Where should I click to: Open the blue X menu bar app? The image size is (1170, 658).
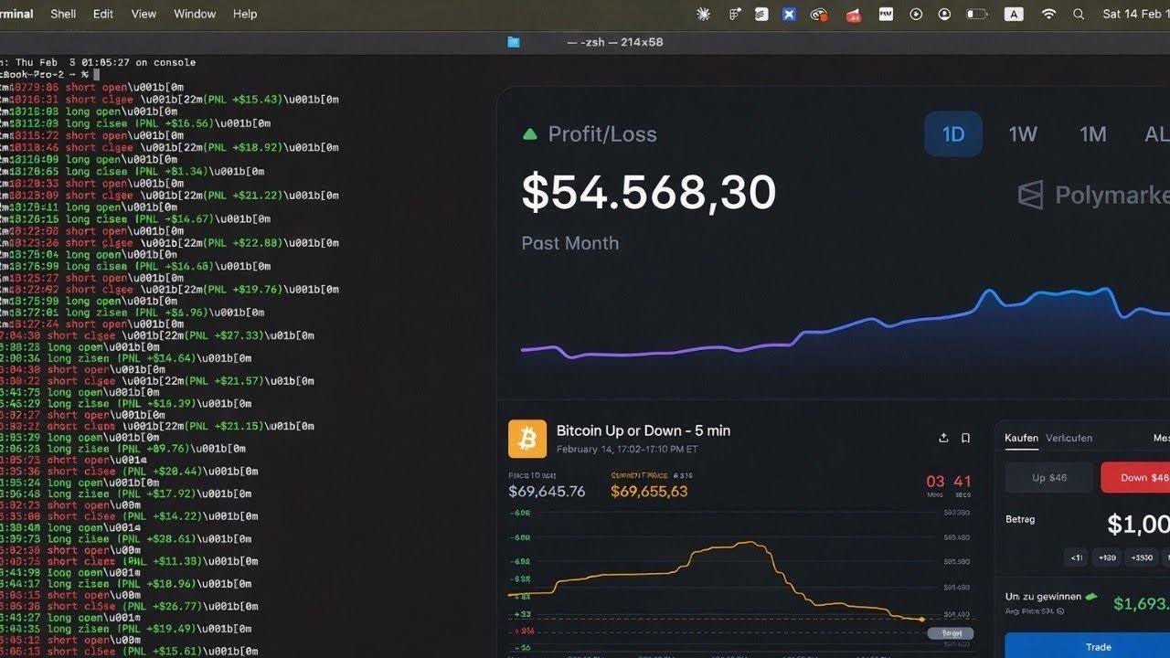pyautogui.click(x=789, y=14)
